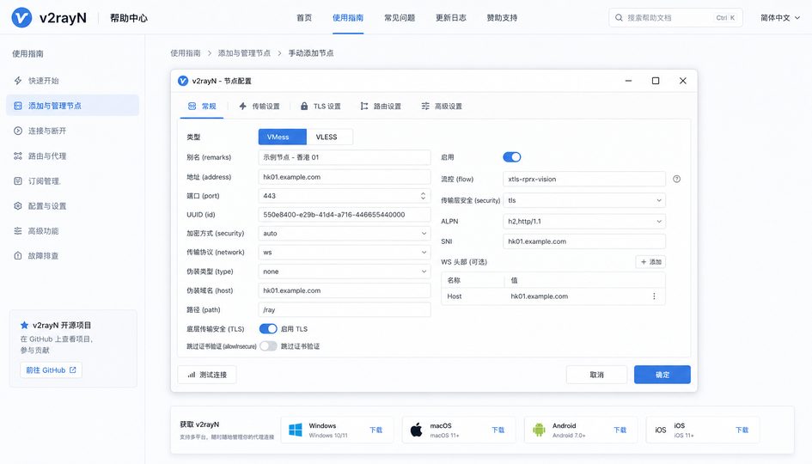The height and width of the screenshot is (464, 812).
Task: Click 下载 for iOS
Action: click(742, 430)
